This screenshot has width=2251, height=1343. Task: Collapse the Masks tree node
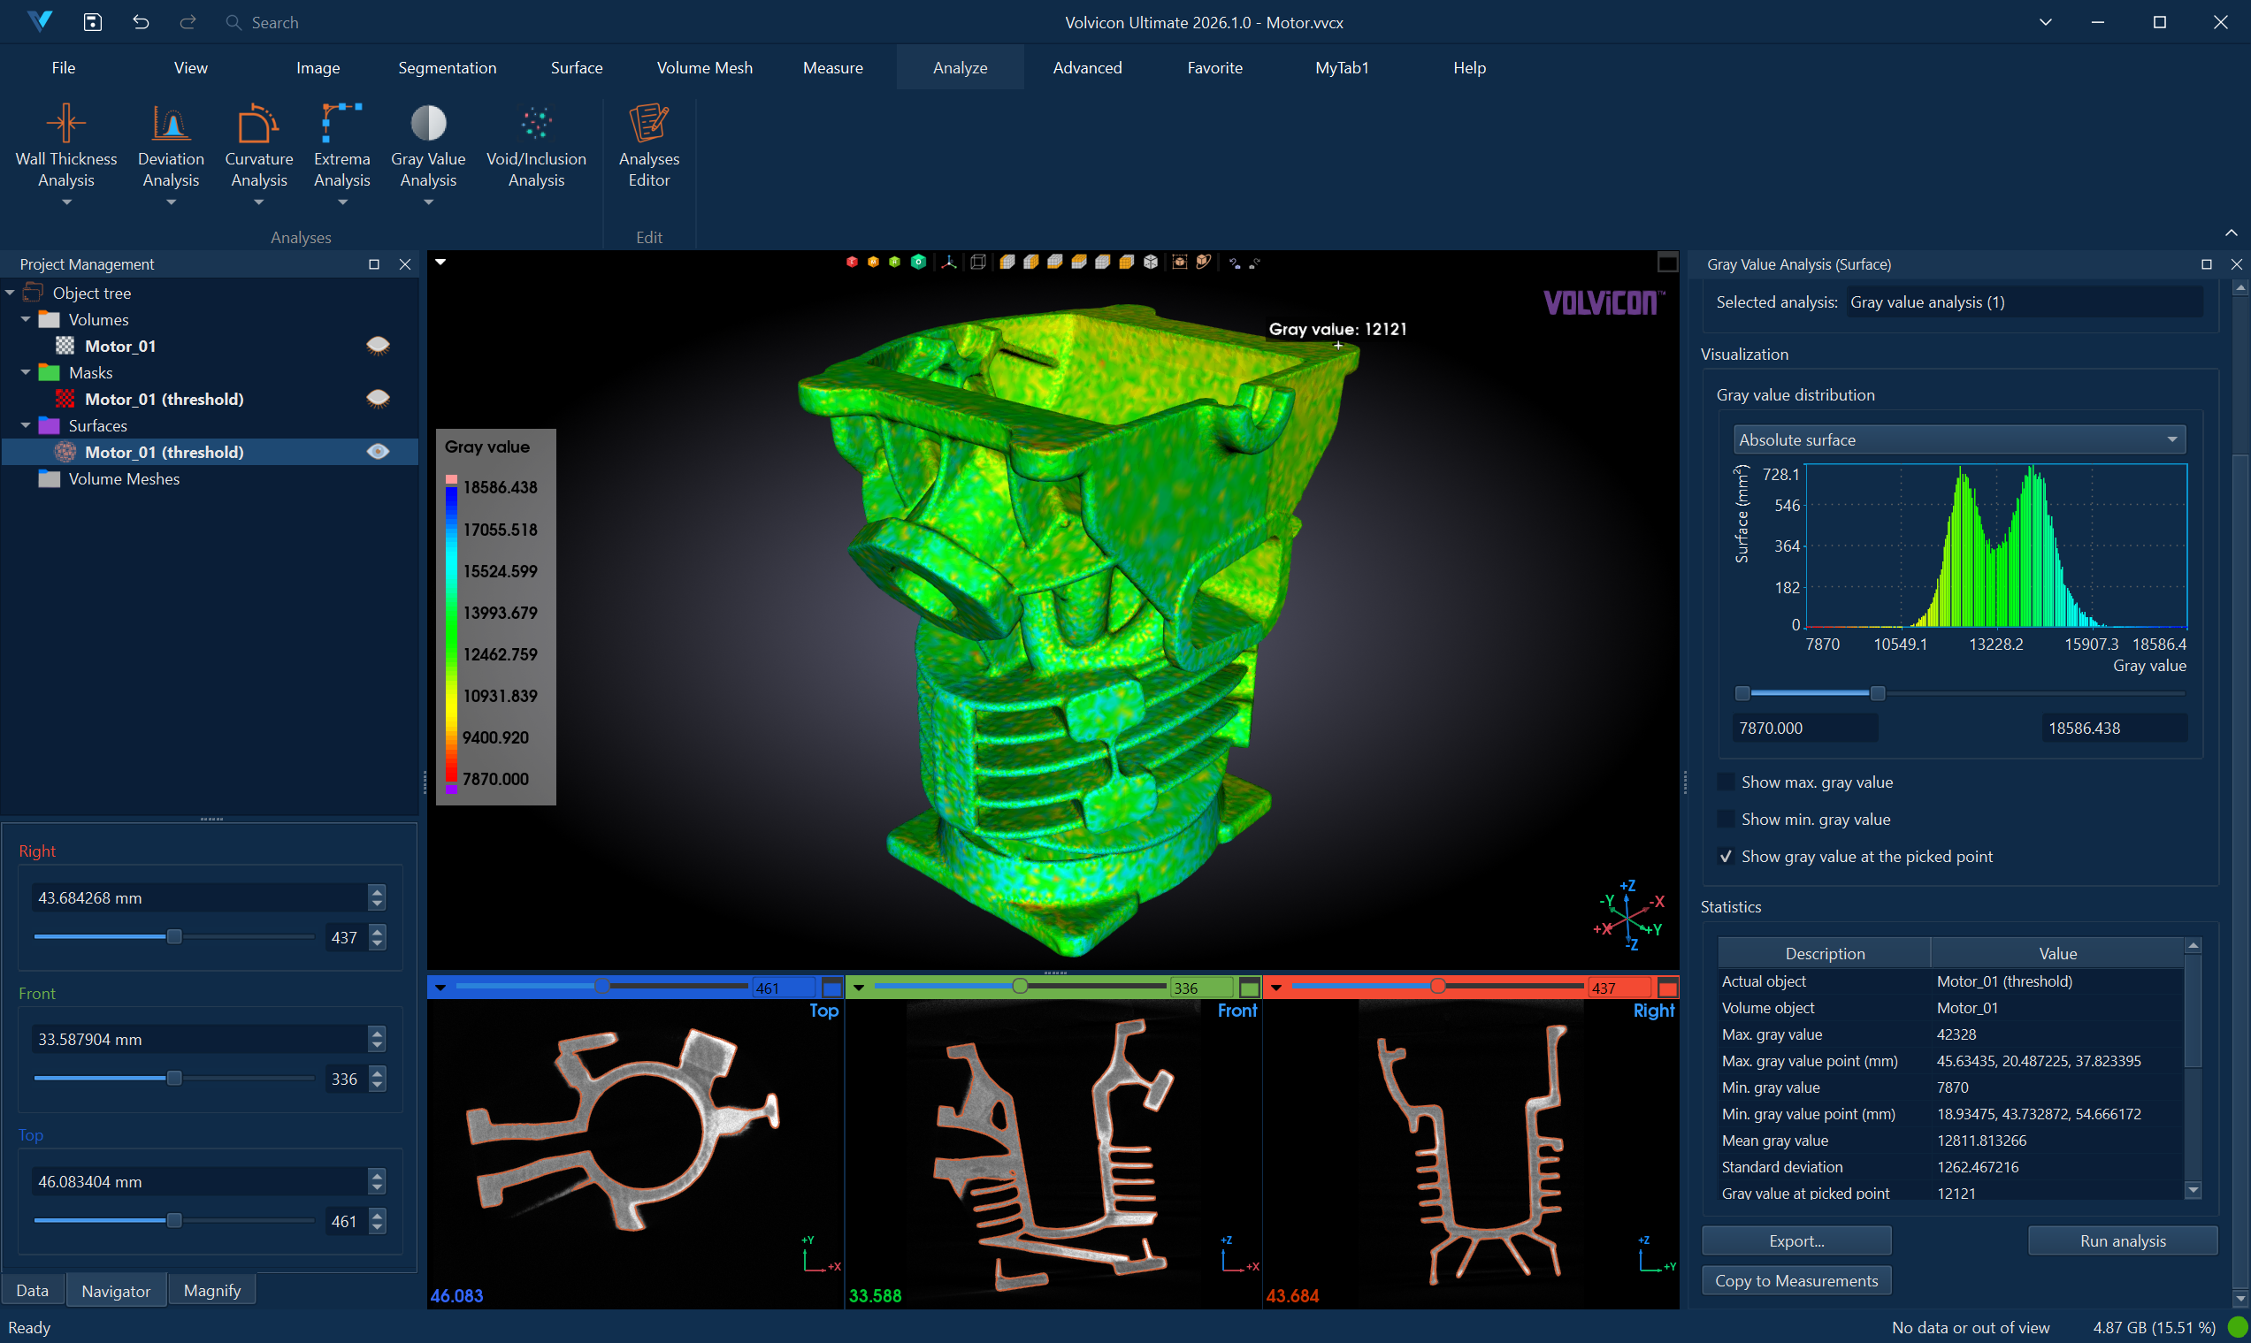[27, 373]
